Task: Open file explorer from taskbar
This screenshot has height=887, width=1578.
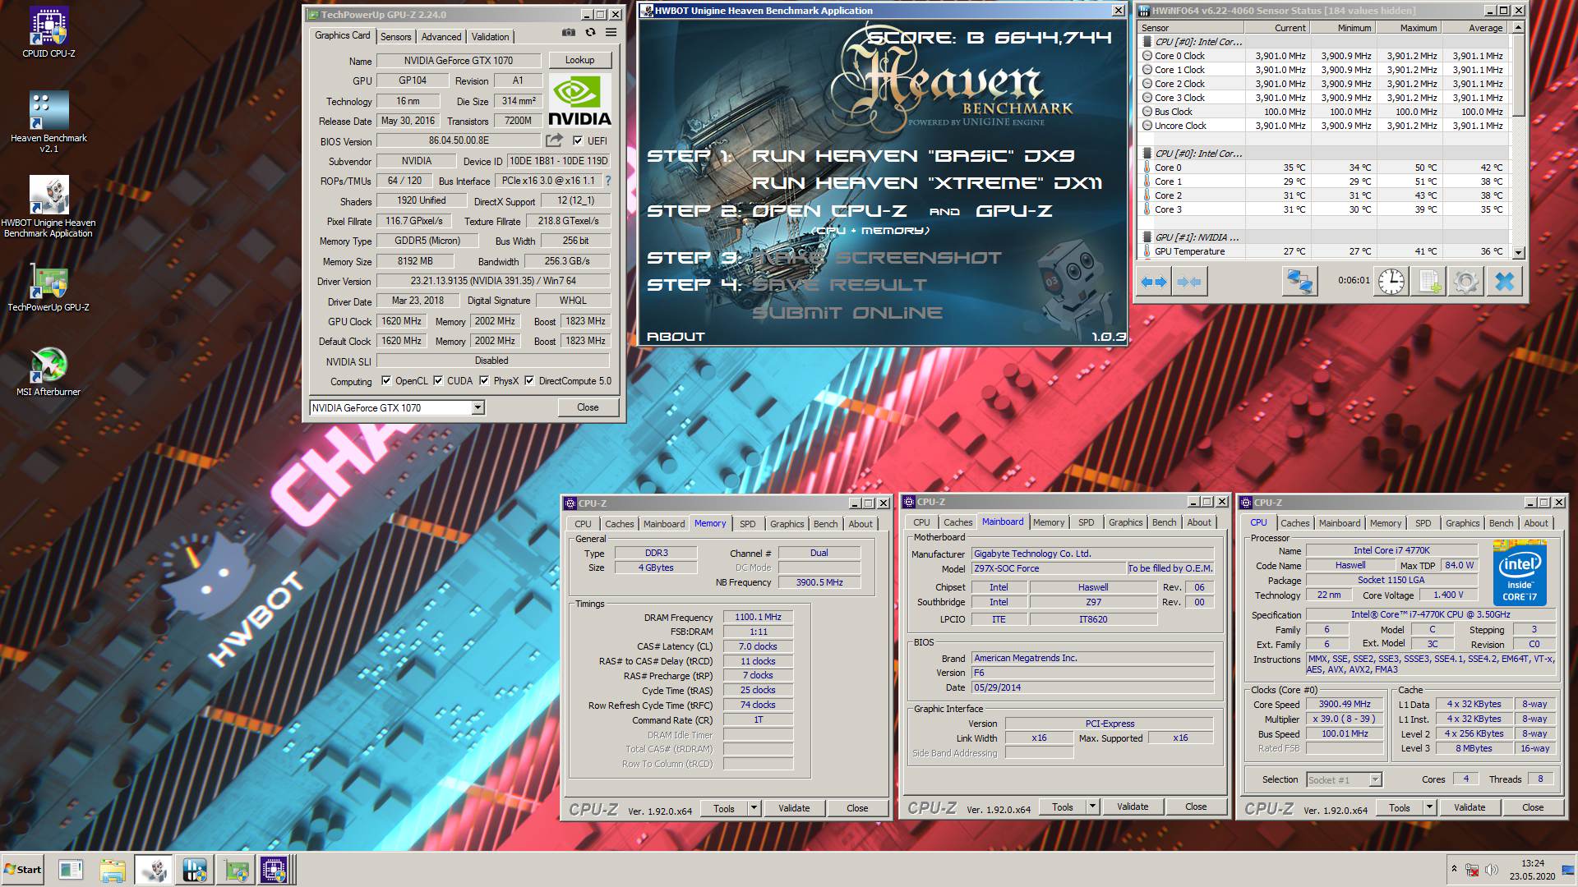Action: point(112,870)
